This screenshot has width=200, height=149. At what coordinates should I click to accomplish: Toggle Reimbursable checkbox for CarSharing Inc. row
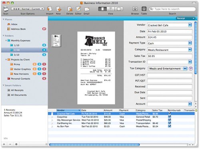[170, 123]
